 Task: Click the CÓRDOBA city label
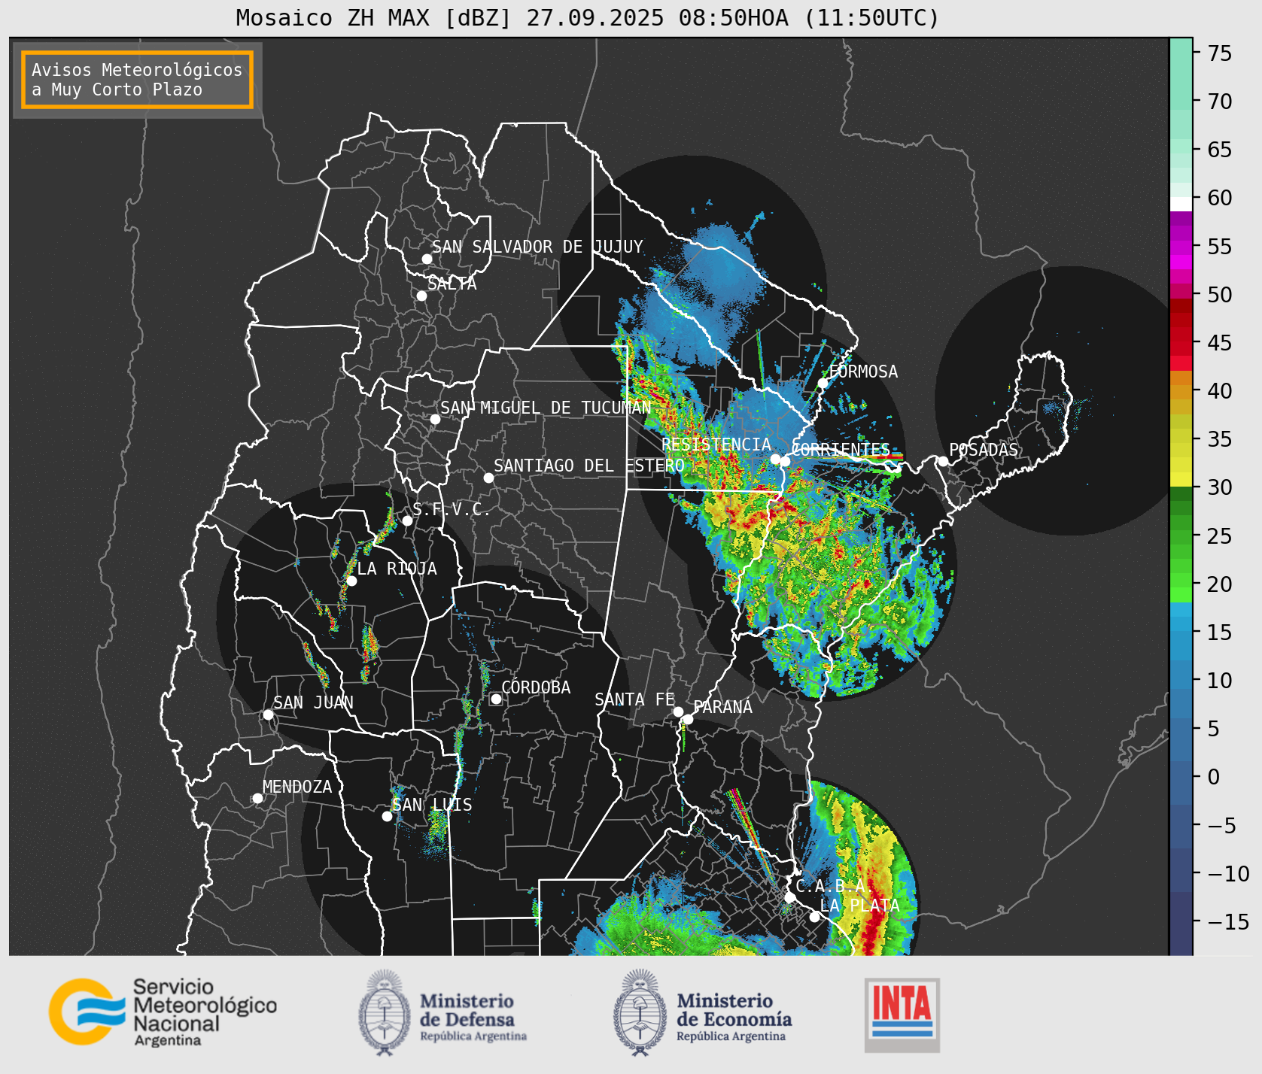pyautogui.click(x=536, y=687)
